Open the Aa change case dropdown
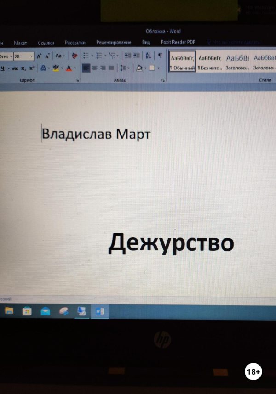This screenshot has width=276, height=394. coord(60,56)
